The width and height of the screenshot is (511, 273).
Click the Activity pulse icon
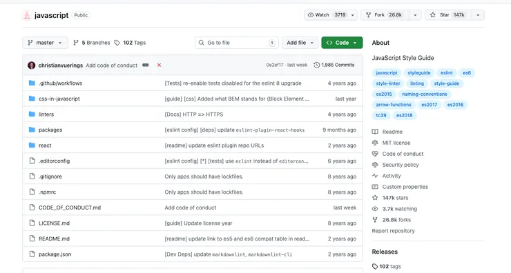tap(375, 176)
